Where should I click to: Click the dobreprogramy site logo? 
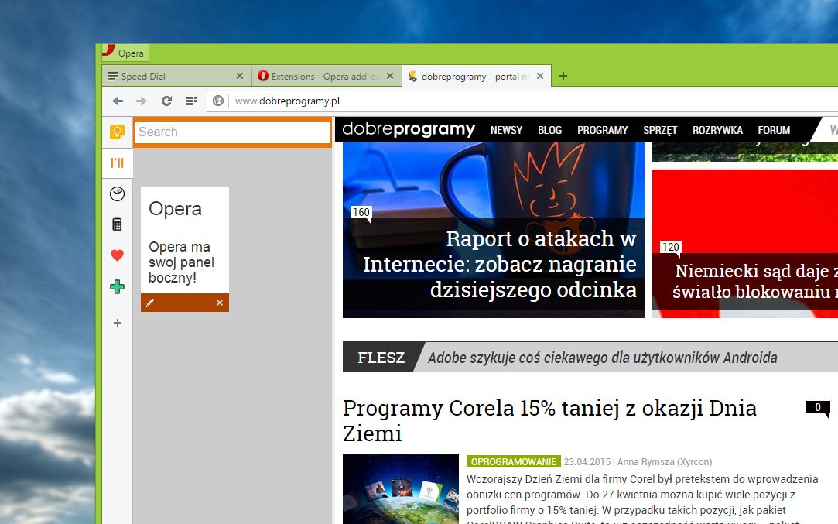[409, 129]
